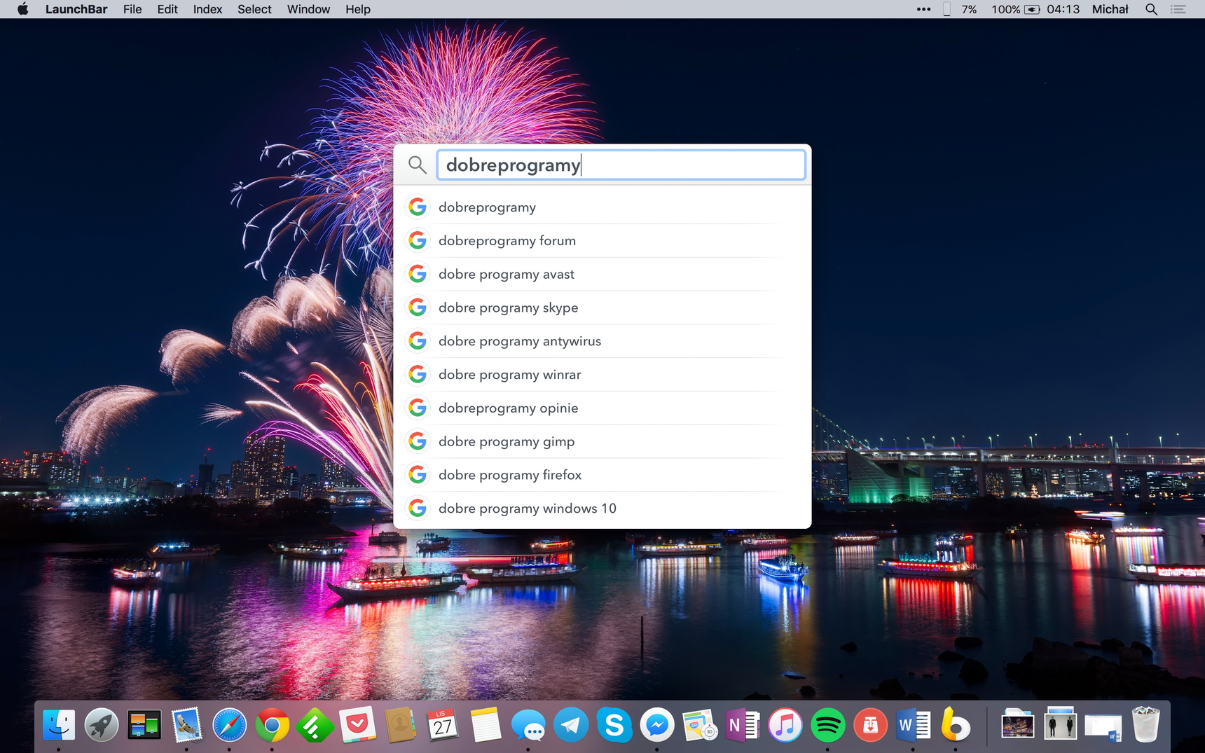Open the Index menu

207,9
